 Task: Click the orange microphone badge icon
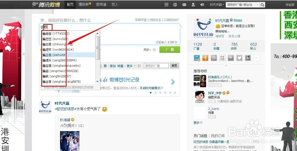(x=205, y=58)
